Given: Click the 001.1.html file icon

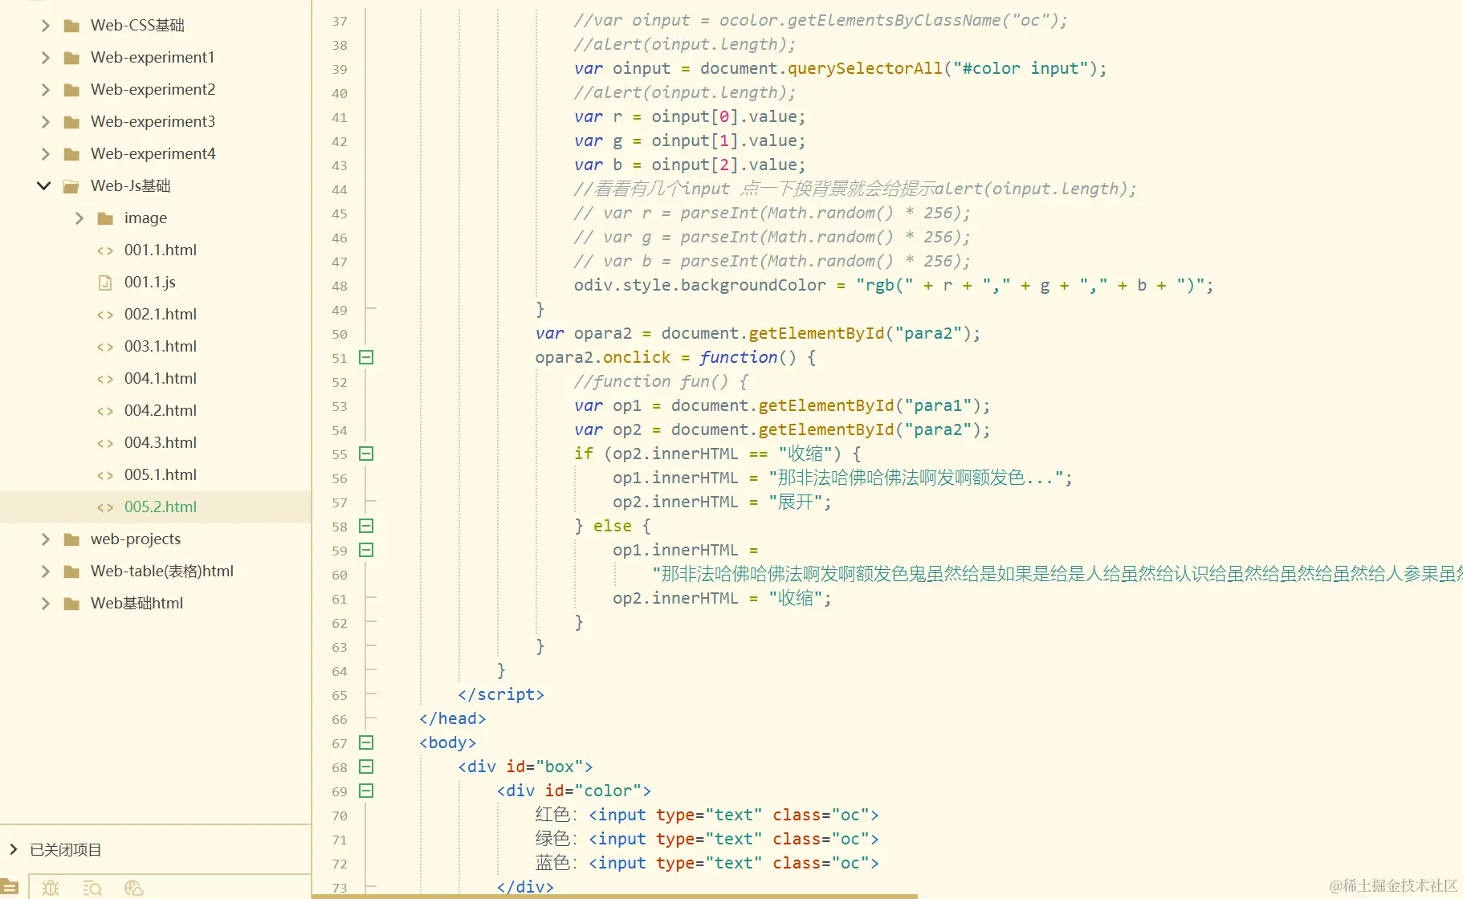Looking at the screenshot, I should [105, 250].
